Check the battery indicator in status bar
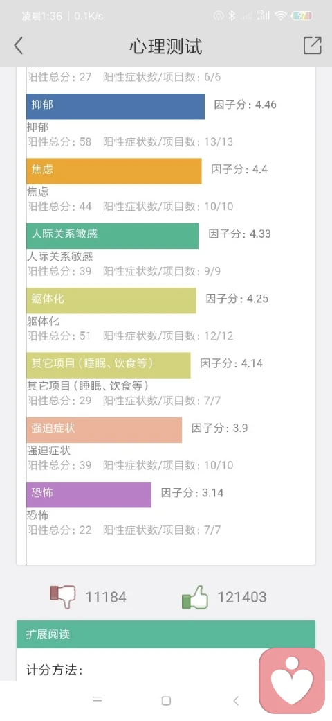 [x=302, y=16]
